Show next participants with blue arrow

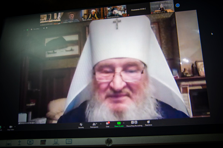point(177,5)
